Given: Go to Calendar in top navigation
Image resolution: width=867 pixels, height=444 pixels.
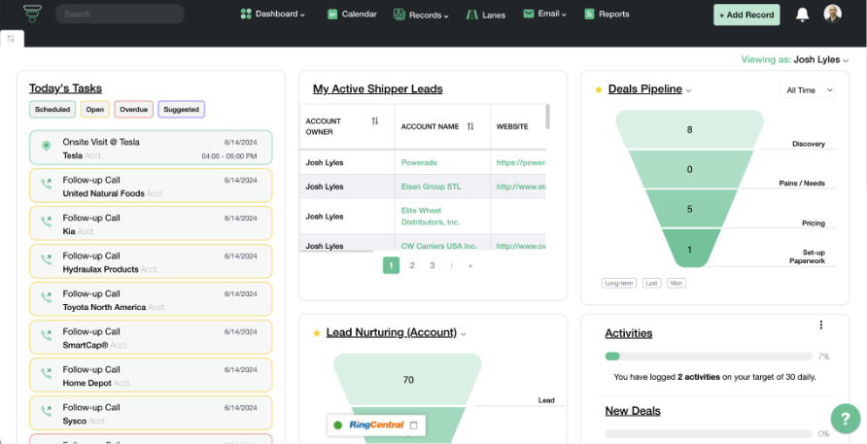Looking at the screenshot, I should tap(352, 15).
